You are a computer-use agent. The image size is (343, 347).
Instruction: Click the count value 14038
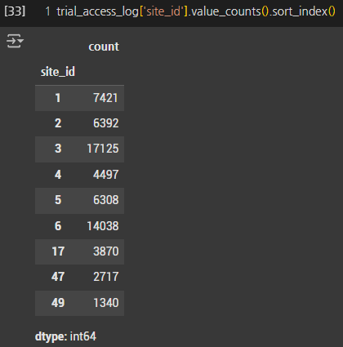click(x=103, y=226)
